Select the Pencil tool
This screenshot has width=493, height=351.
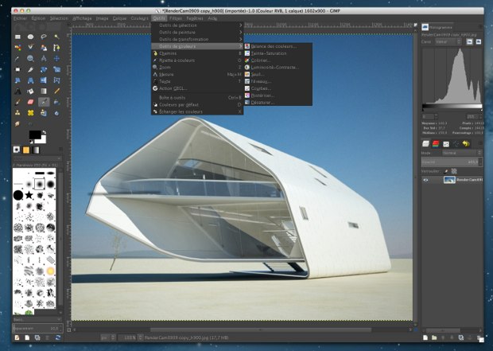pos(56,92)
